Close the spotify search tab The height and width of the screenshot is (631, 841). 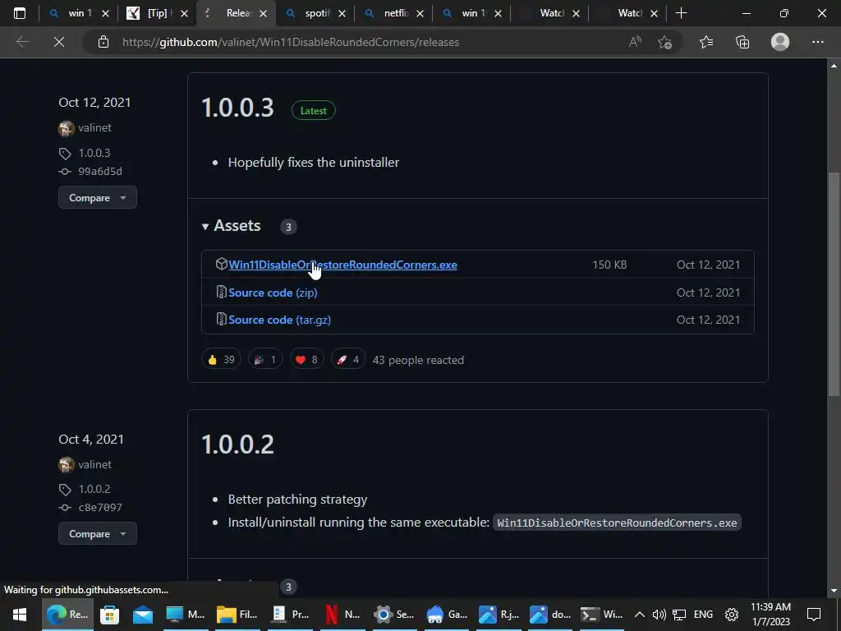pos(342,14)
